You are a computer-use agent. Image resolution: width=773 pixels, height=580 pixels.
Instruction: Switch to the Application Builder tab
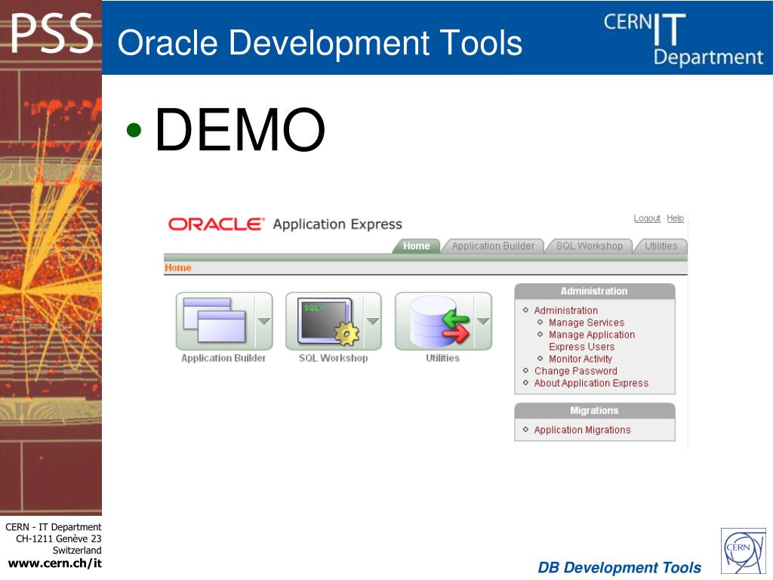(x=493, y=246)
